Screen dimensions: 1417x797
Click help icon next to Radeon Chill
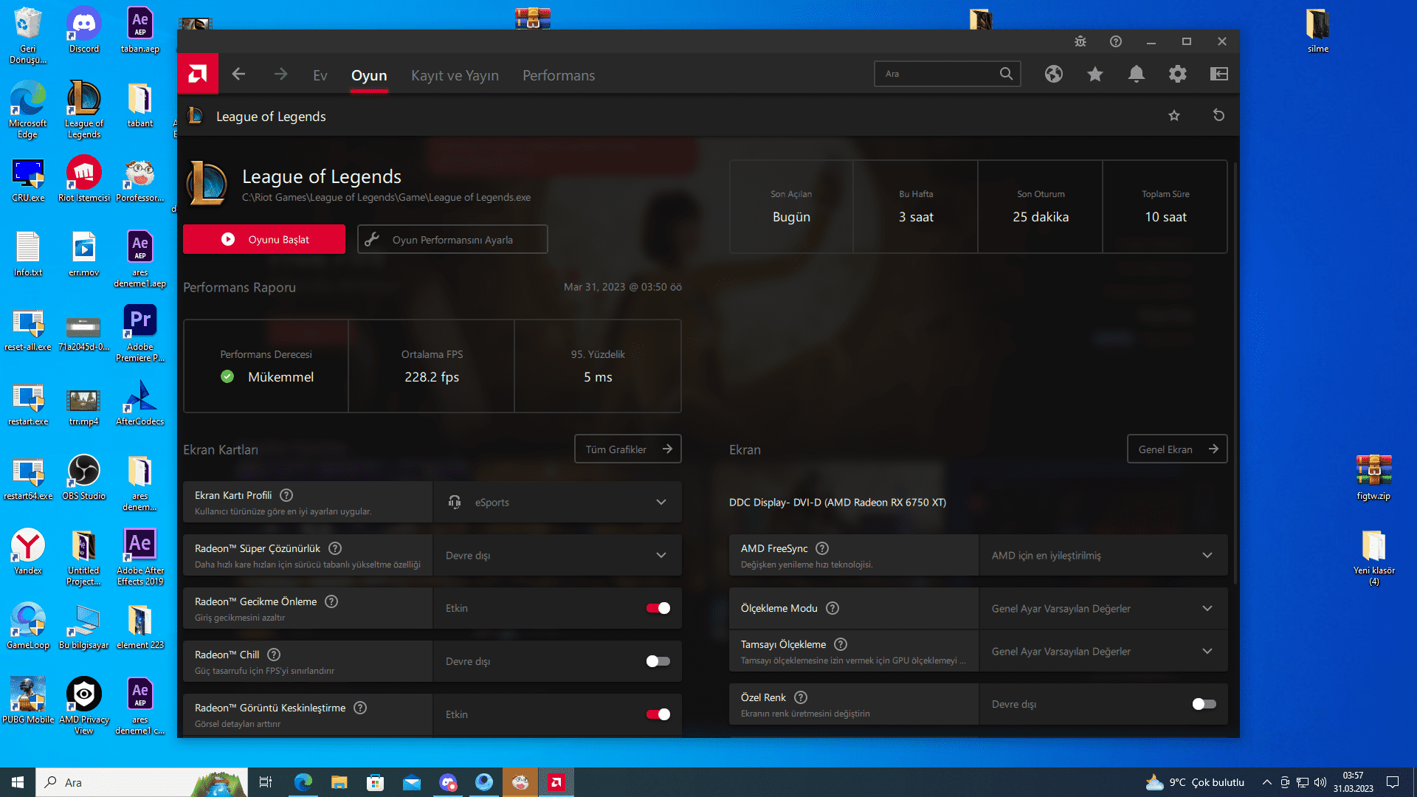click(x=274, y=655)
